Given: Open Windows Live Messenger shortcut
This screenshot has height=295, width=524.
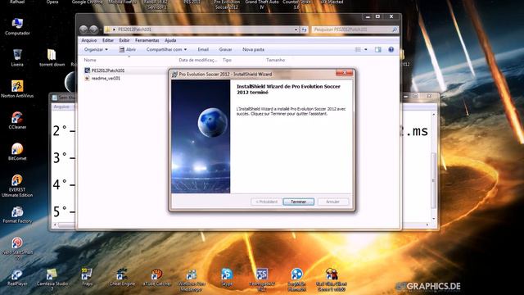Looking at the screenshot, I should coord(192,279).
